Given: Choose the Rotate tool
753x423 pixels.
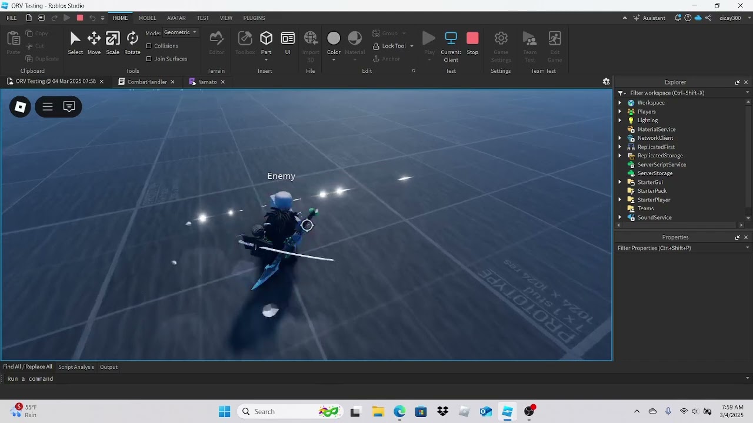Looking at the screenshot, I should click(x=132, y=43).
